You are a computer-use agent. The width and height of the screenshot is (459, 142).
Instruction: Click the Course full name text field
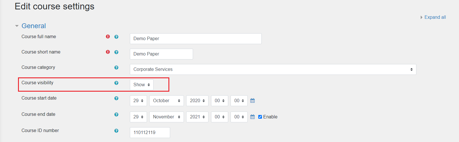(196, 39)
